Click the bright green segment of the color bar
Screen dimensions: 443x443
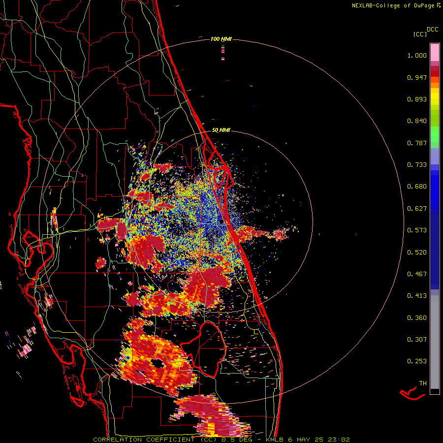(435, 134)
